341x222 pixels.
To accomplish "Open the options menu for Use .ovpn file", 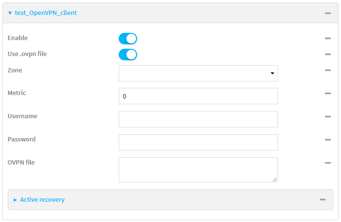I will pyautogui.click(x=328, y=54).
